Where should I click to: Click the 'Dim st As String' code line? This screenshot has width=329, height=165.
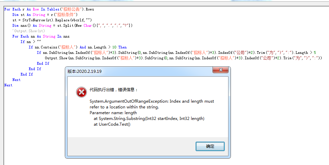(45, 15)
